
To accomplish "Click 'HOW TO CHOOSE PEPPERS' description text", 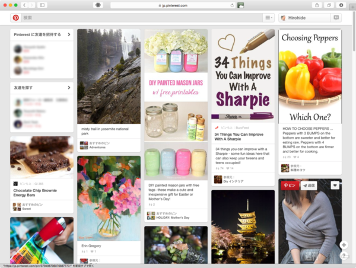I will pyautogui.click(x=309, y=140).
